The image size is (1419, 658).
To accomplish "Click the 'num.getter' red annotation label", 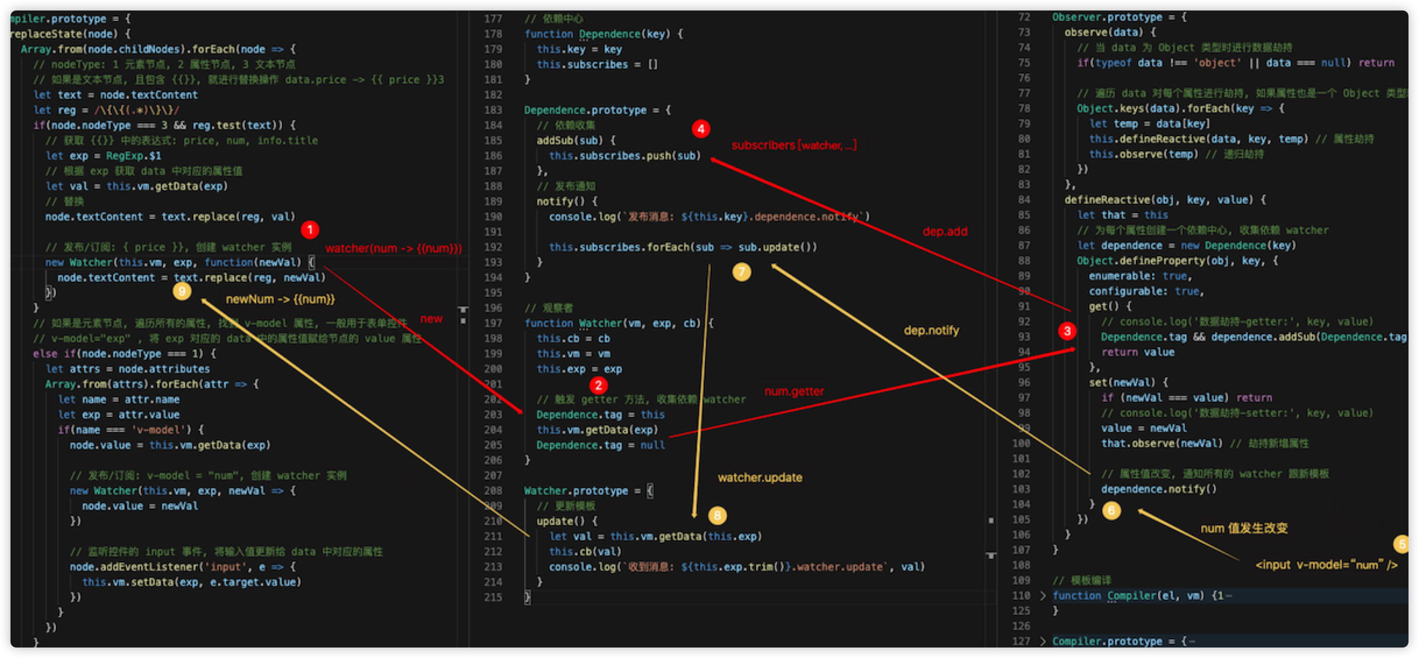I will coord(794,391).
